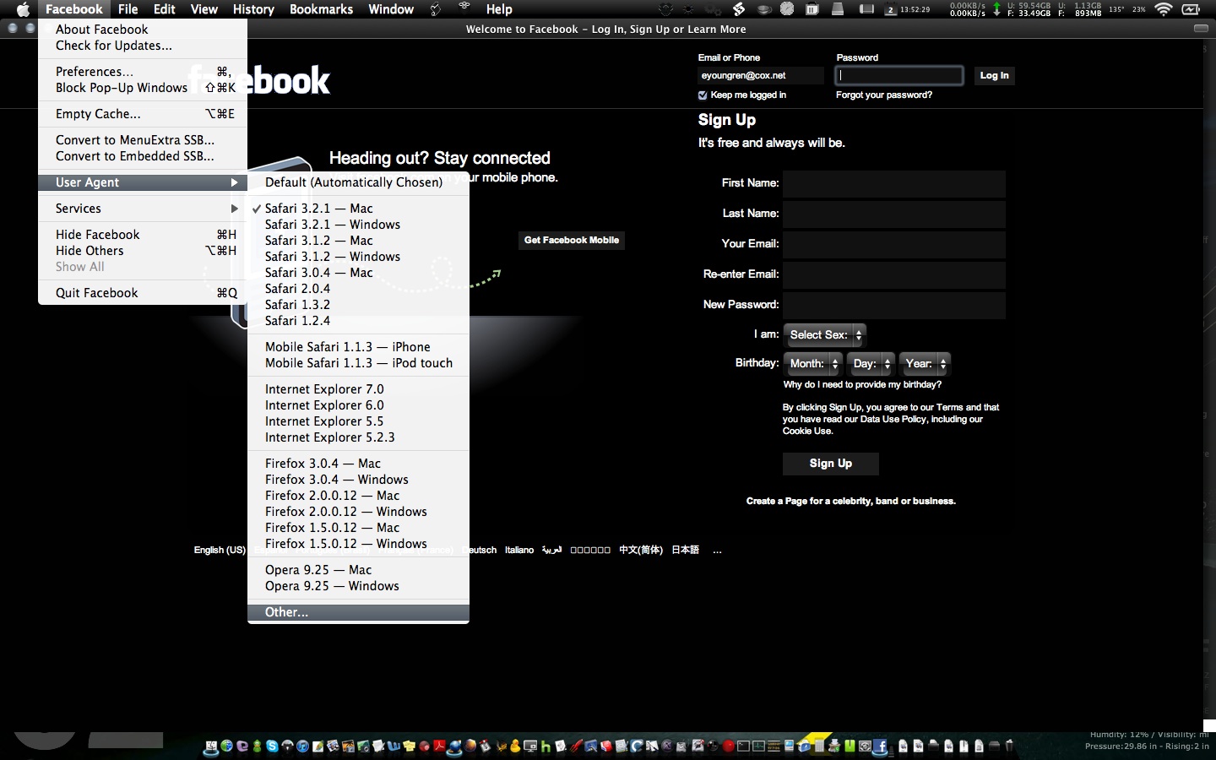Select Safari 2.0.4 user agent
The height and width of the screenshot is (760, 1216).
pos(358,289)
